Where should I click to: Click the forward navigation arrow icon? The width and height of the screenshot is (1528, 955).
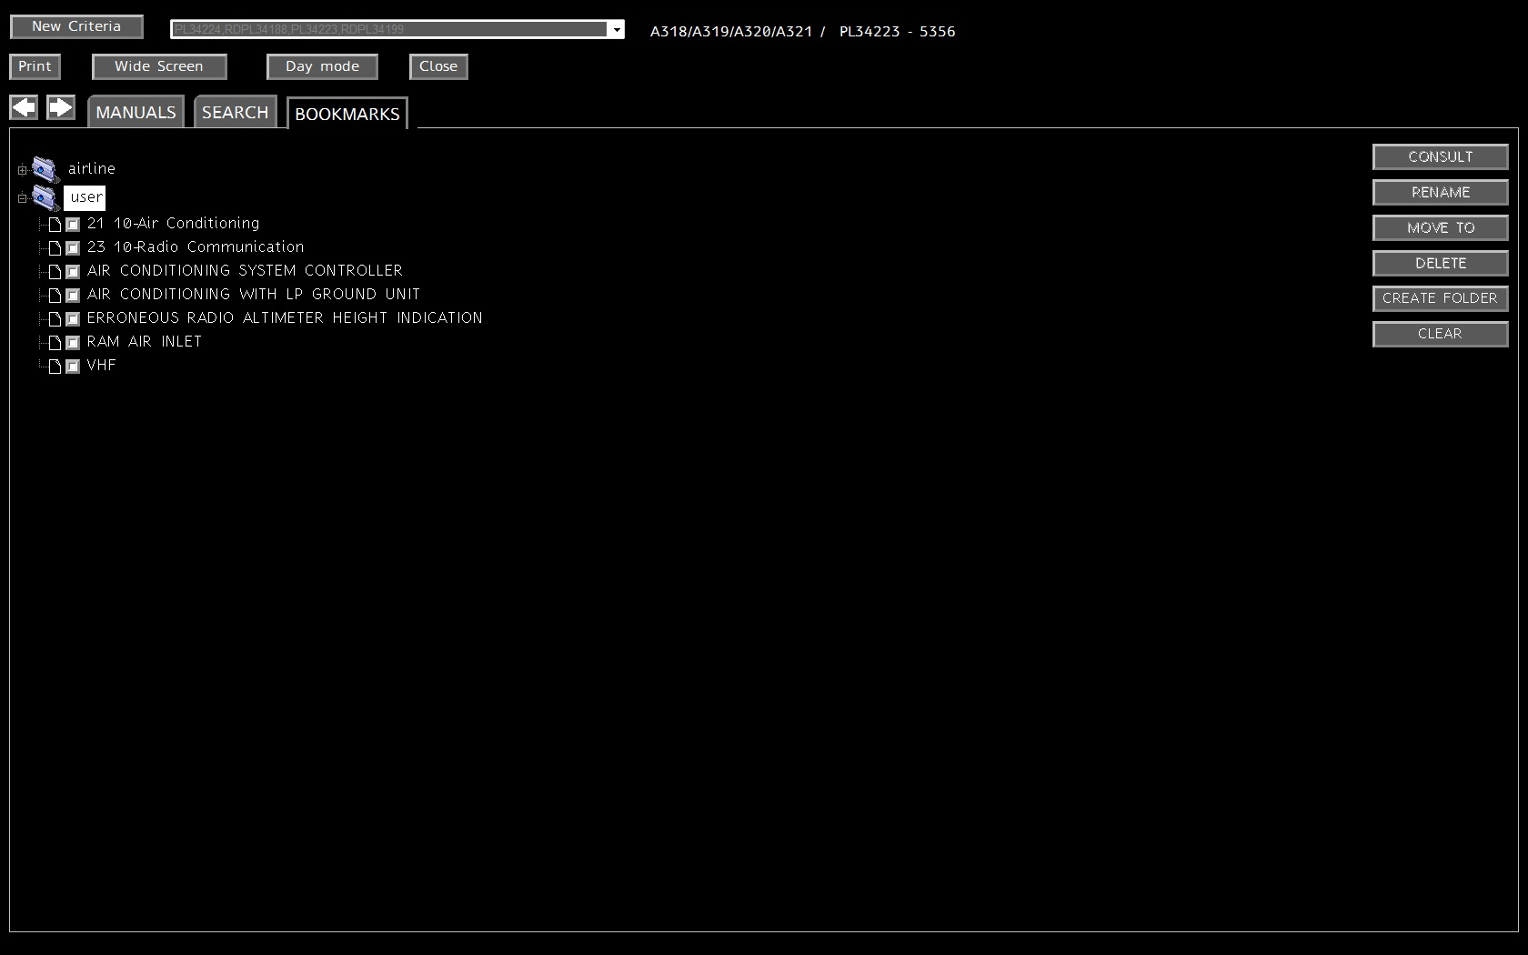point(61,108)
